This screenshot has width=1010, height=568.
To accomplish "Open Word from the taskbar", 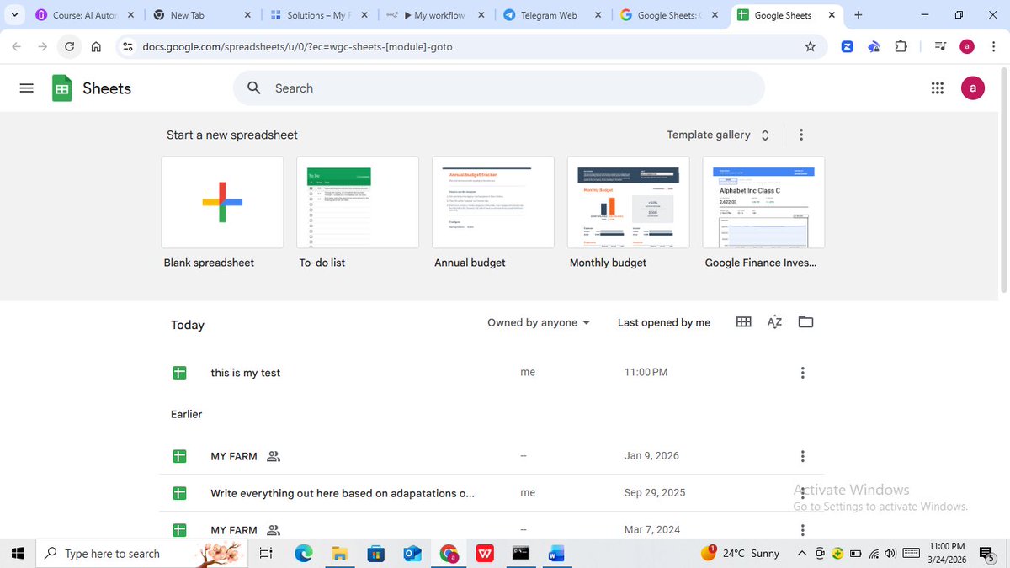I will 556,554.
